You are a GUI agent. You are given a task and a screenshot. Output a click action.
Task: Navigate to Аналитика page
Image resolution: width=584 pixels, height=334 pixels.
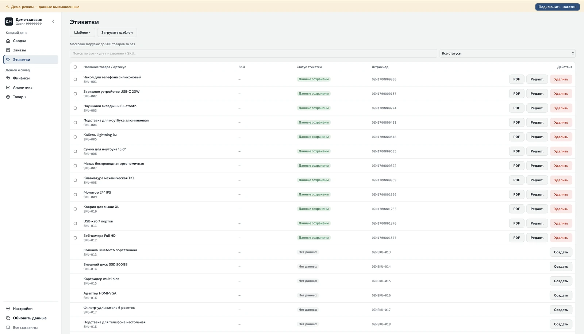coord(31,88)
